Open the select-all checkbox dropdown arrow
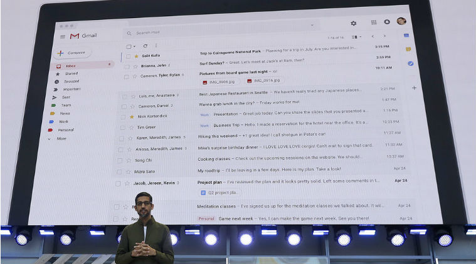476x264 pixels. point(134,46)
